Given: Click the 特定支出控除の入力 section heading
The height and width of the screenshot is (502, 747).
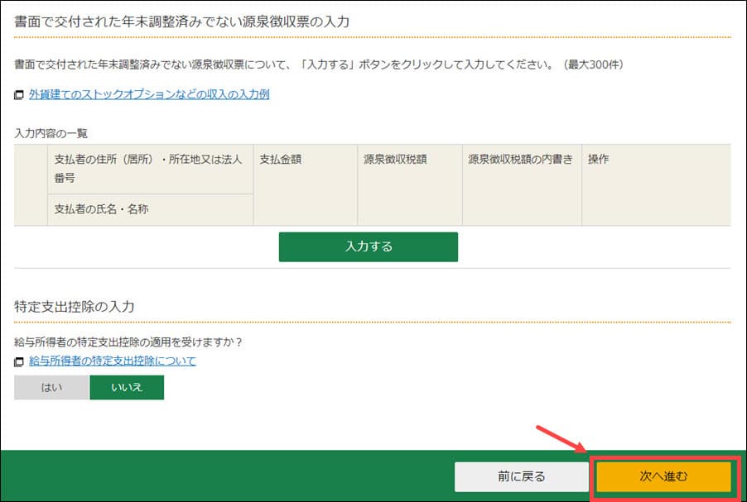Looking at the screenshot, I should tap(75, 306).
